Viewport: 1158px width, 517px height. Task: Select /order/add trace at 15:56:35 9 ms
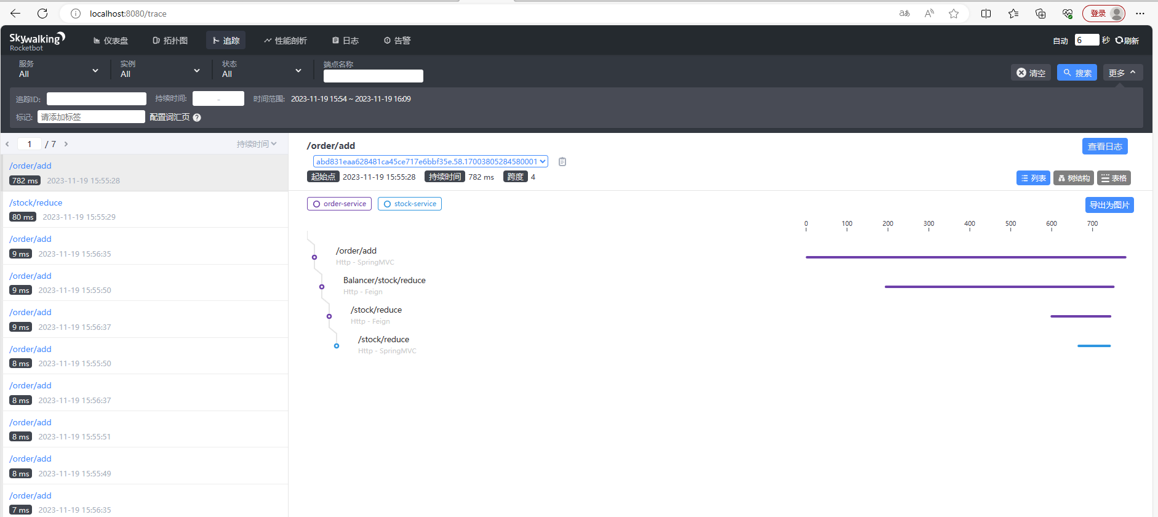[x=145, y=246]
